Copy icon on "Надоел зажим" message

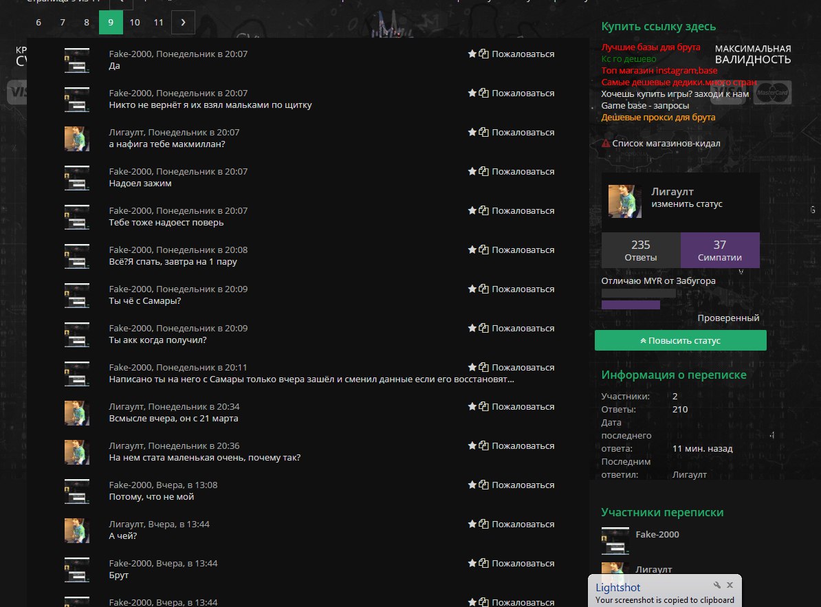(484, 171)
